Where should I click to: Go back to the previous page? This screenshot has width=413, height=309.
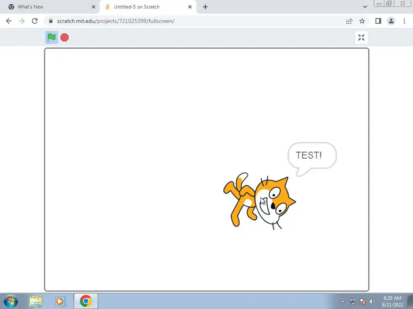[x=9, y=21]
